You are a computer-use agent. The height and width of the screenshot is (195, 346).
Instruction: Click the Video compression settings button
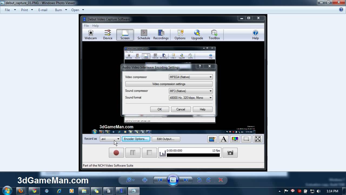tap(169, 84)
